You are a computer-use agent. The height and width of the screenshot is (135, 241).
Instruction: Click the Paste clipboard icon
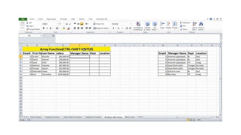coord(23,24)
